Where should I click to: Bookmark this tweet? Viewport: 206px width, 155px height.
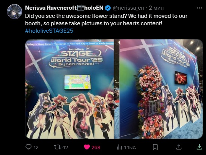tap(155, 147)
